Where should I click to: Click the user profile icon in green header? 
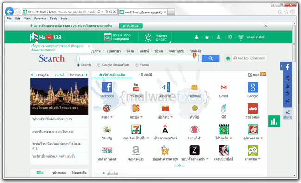coord(219,37)
